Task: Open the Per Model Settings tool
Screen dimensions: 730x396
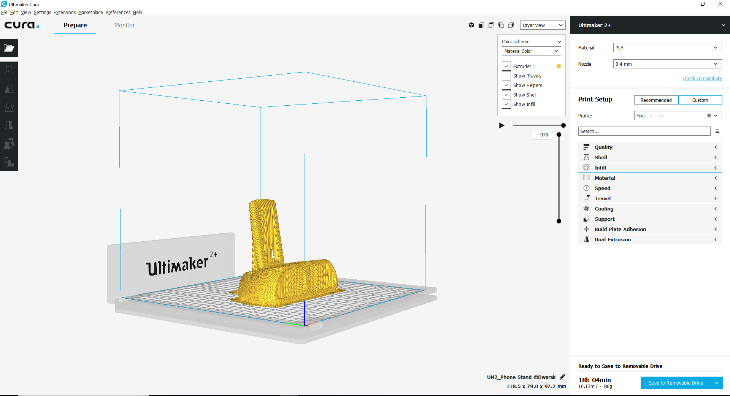Action: pos(9,144)
